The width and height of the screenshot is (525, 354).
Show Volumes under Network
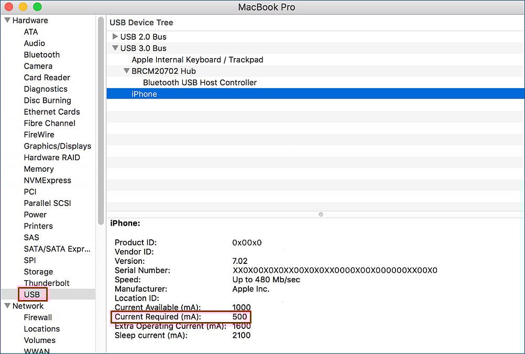click(x=40, y=340)
